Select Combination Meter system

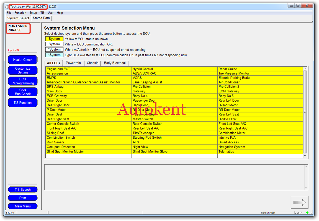click(x=260, y=133)
